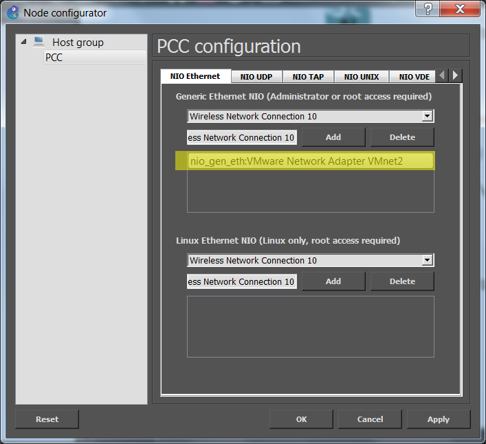
Task: Open the NIO VDE tab
Action: point(414,77)
